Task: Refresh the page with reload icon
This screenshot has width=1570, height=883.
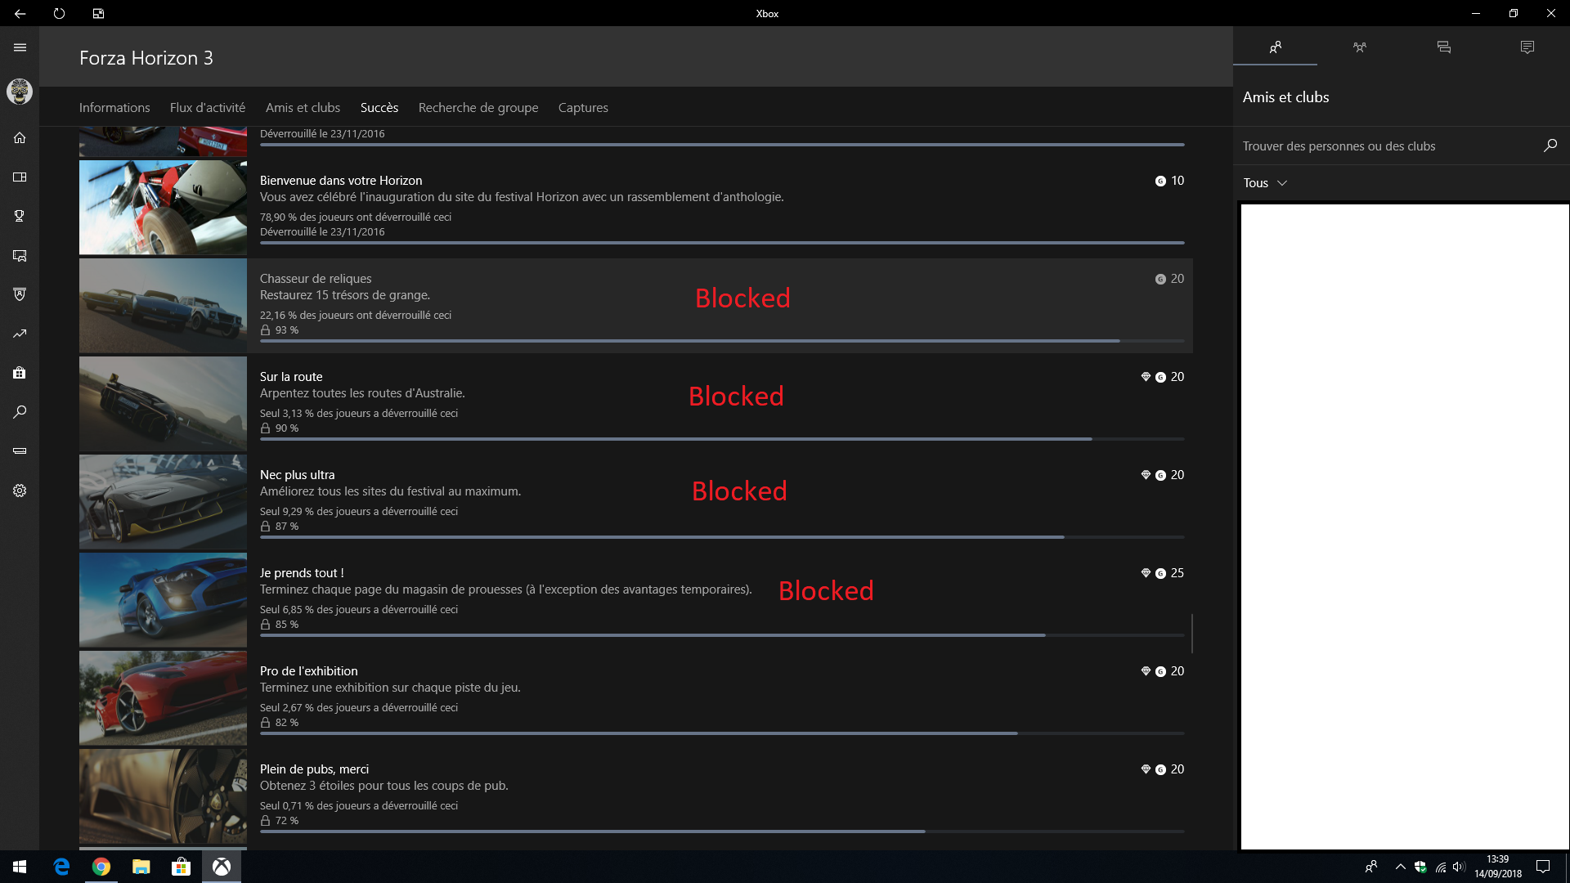Action: (59, 13)
